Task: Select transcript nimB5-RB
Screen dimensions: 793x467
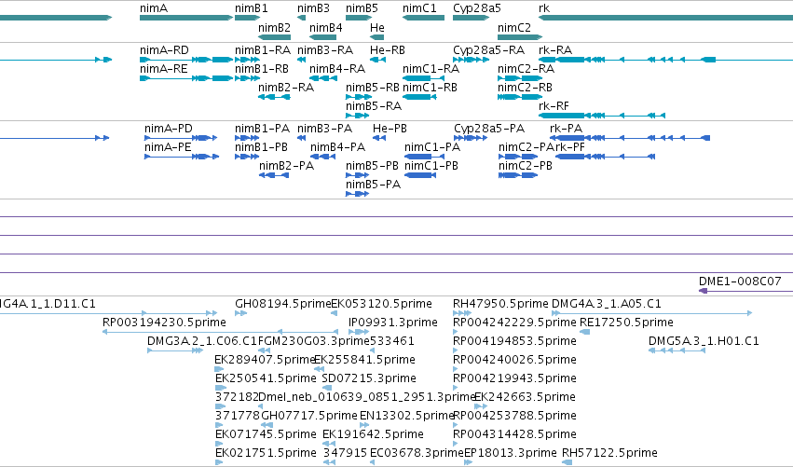Action: tap(359, 97)
